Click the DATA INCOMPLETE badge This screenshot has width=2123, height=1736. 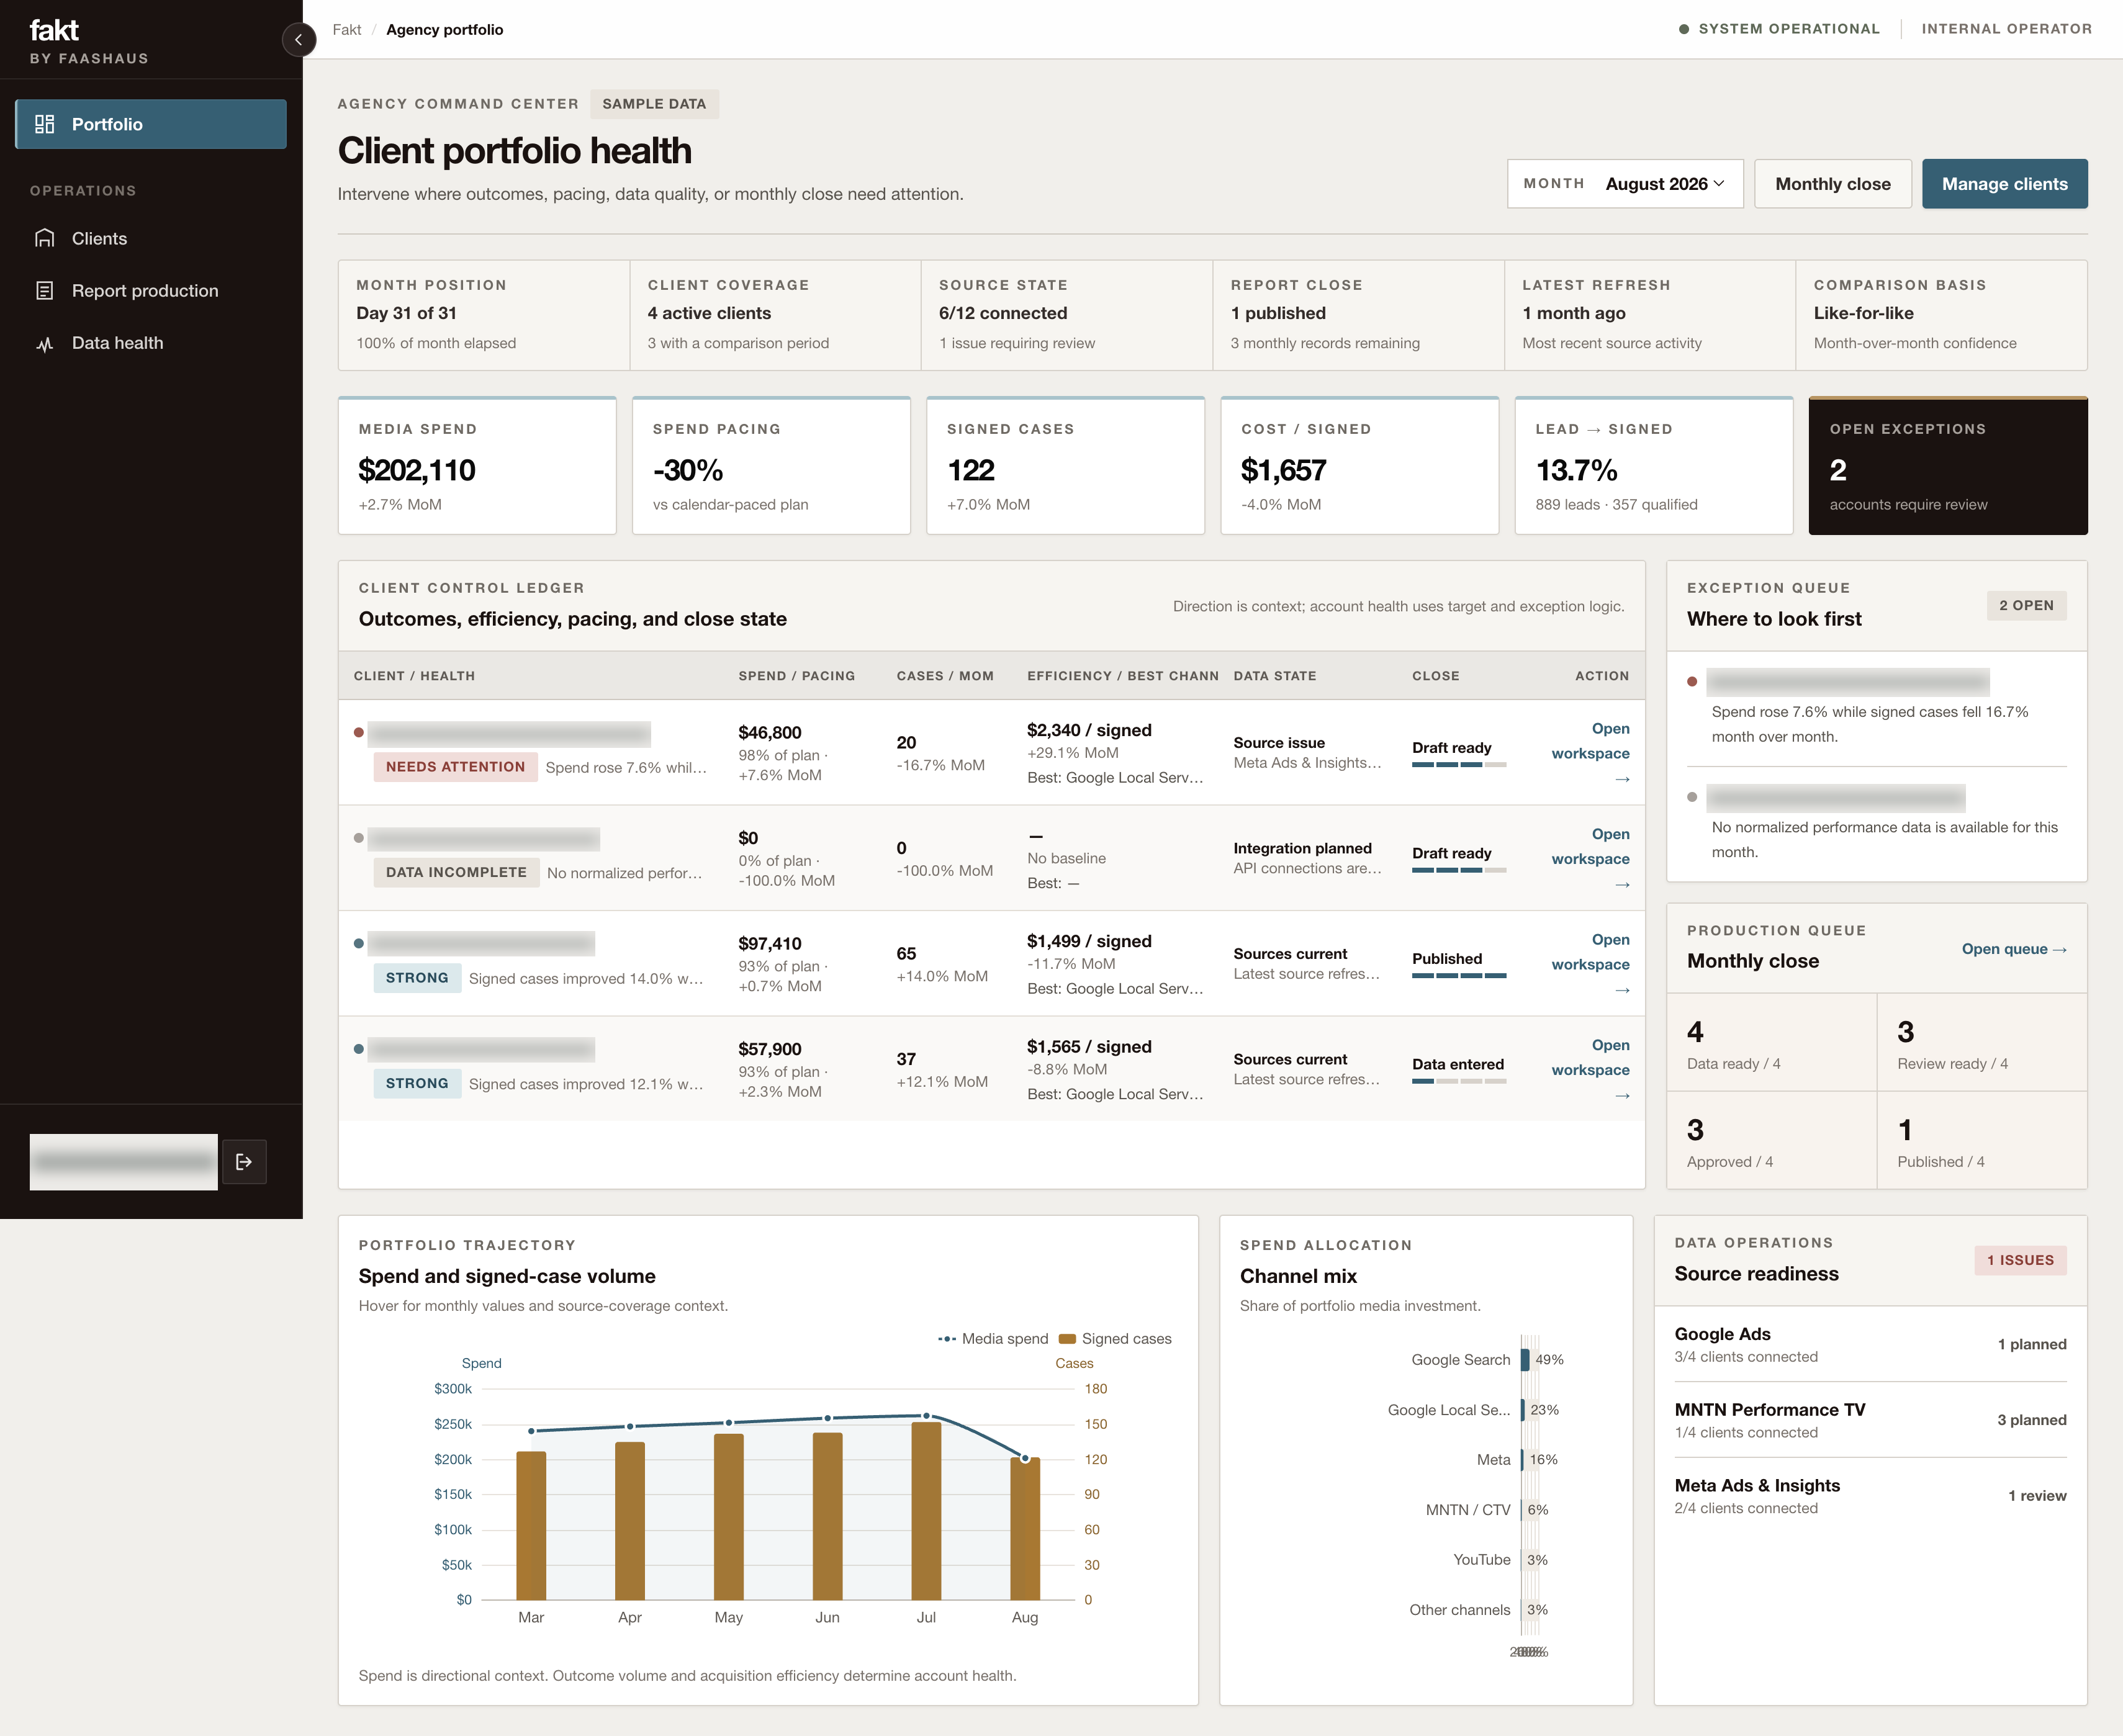tap(456, 872)
